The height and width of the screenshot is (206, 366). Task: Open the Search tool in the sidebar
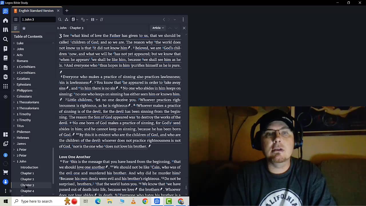(x=5, y=39)
